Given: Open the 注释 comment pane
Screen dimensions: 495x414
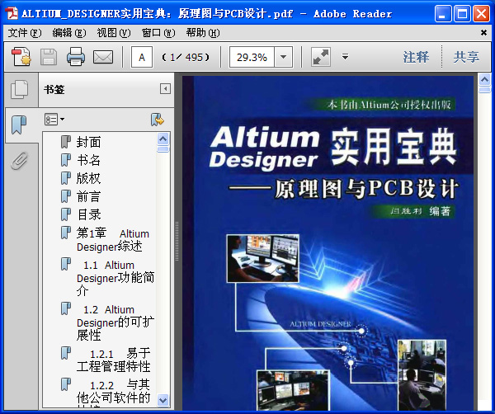Looking at the screenshot, I should click(416, 57).
